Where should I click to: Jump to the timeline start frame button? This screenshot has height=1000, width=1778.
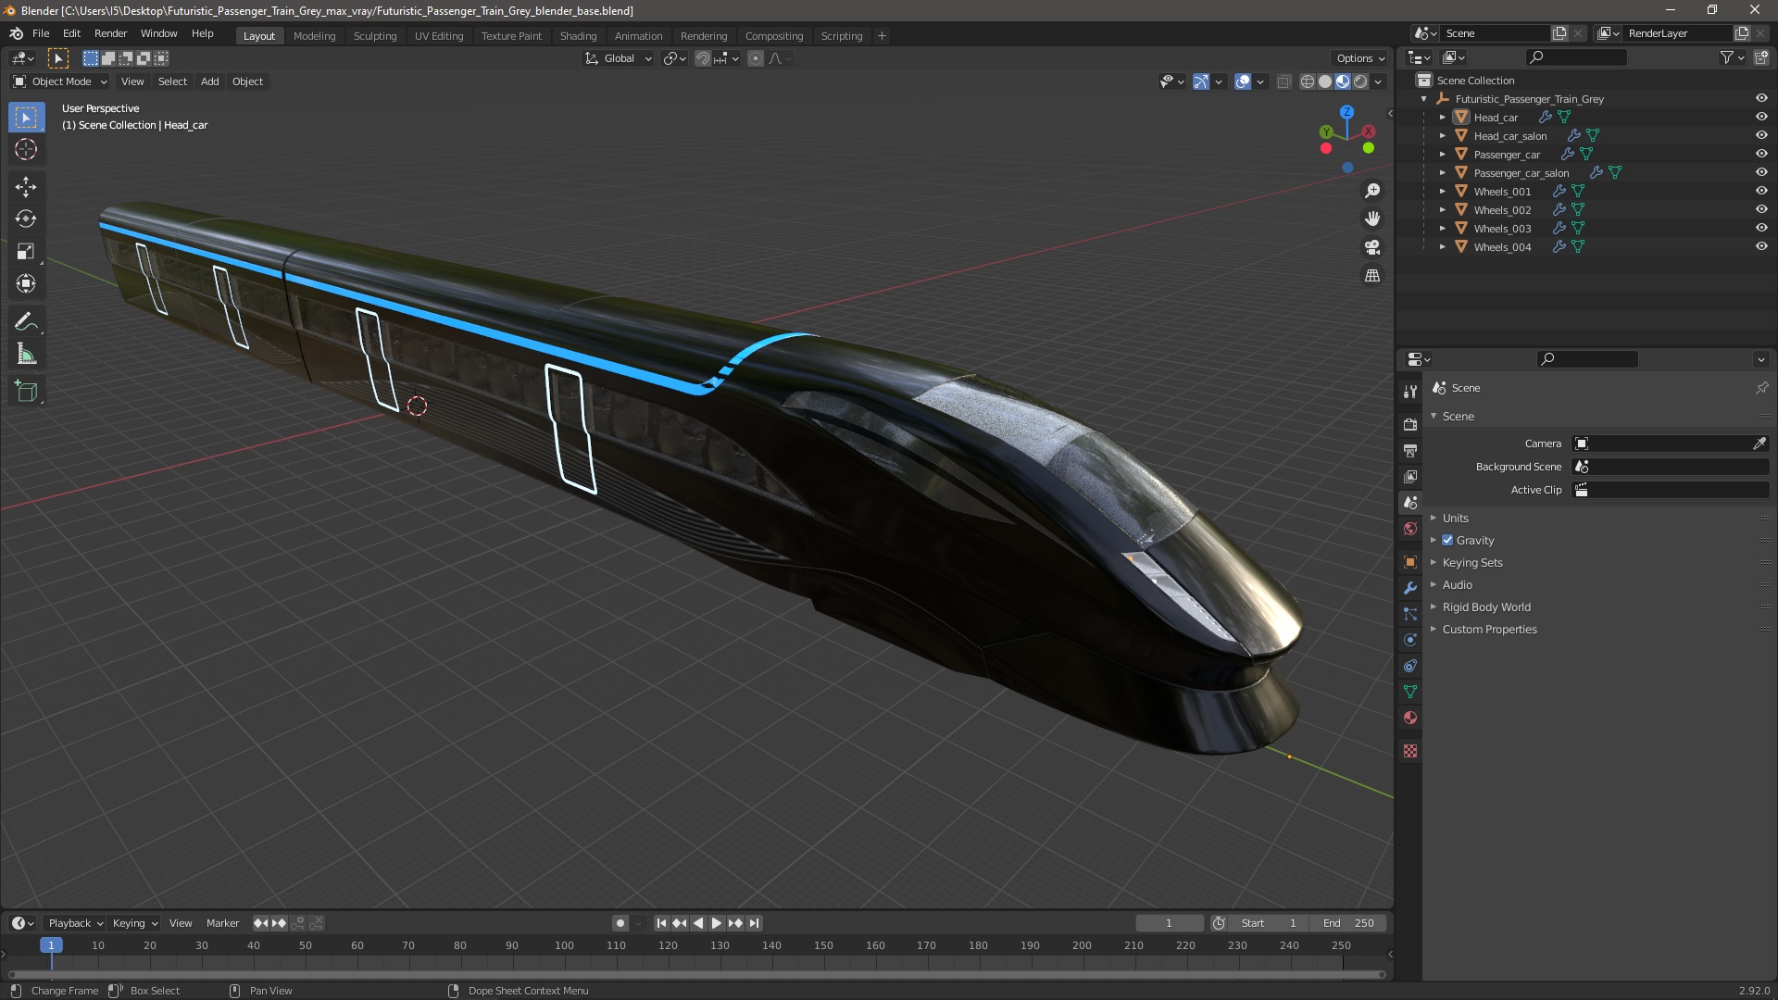(661, 923)
